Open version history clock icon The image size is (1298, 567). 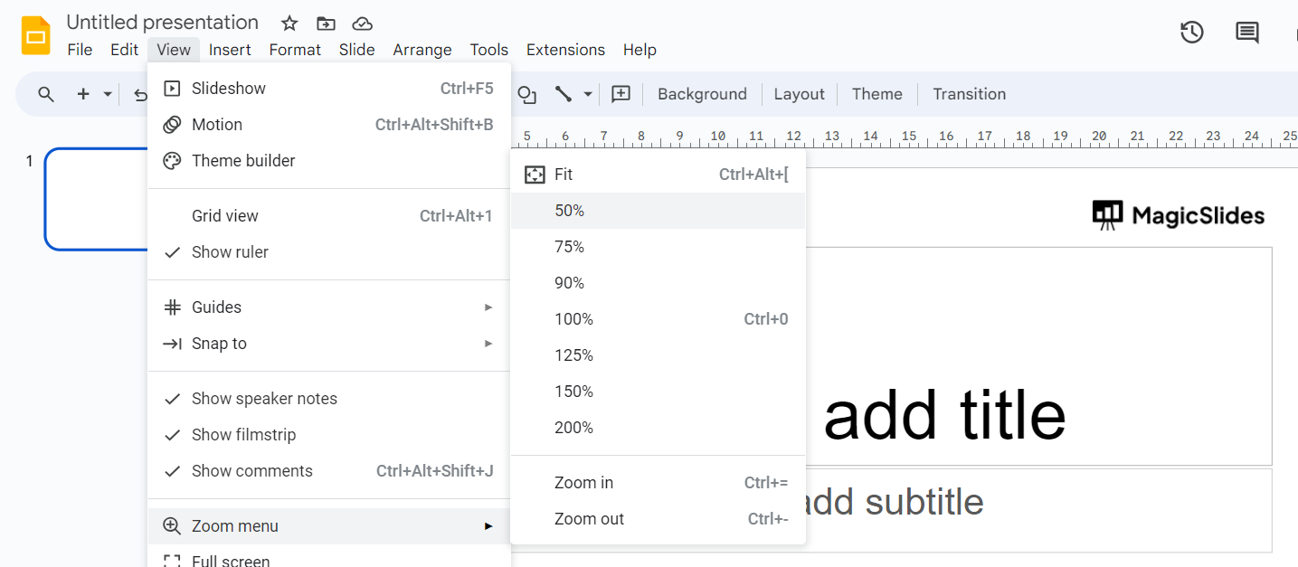click(1191, 33)
